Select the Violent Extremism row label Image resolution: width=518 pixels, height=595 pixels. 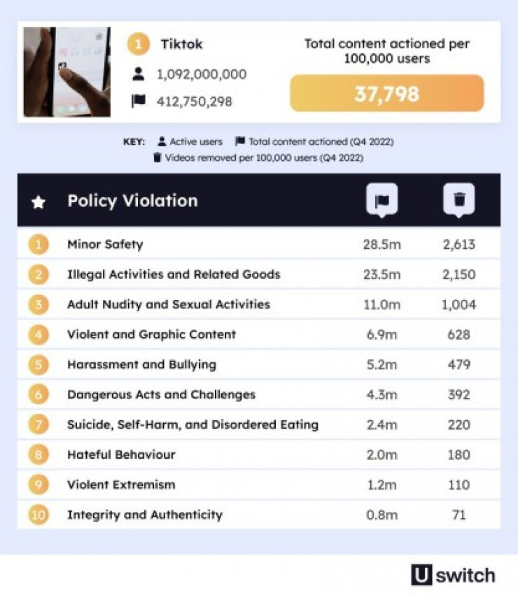click(x=121, y=485)
